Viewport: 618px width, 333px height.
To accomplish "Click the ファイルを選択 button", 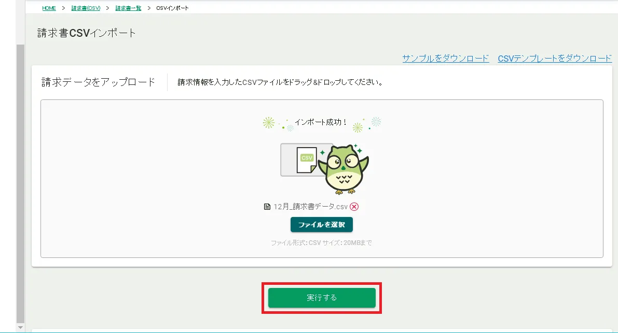I will [322, 224].
